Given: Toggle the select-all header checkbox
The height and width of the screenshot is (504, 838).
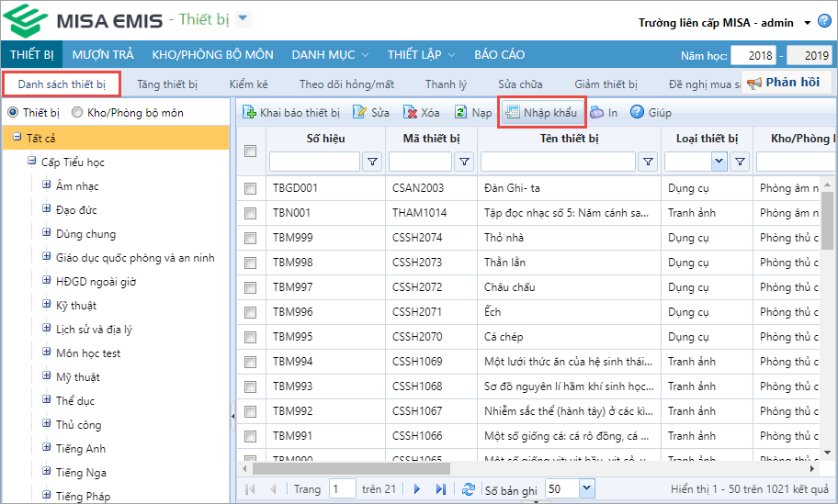Looking at the screenshot, I should coord(250,151).
